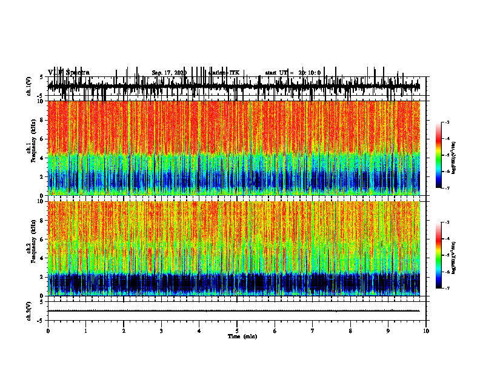
Task: Click time axis tick label '10'
Action: [426, 331]
